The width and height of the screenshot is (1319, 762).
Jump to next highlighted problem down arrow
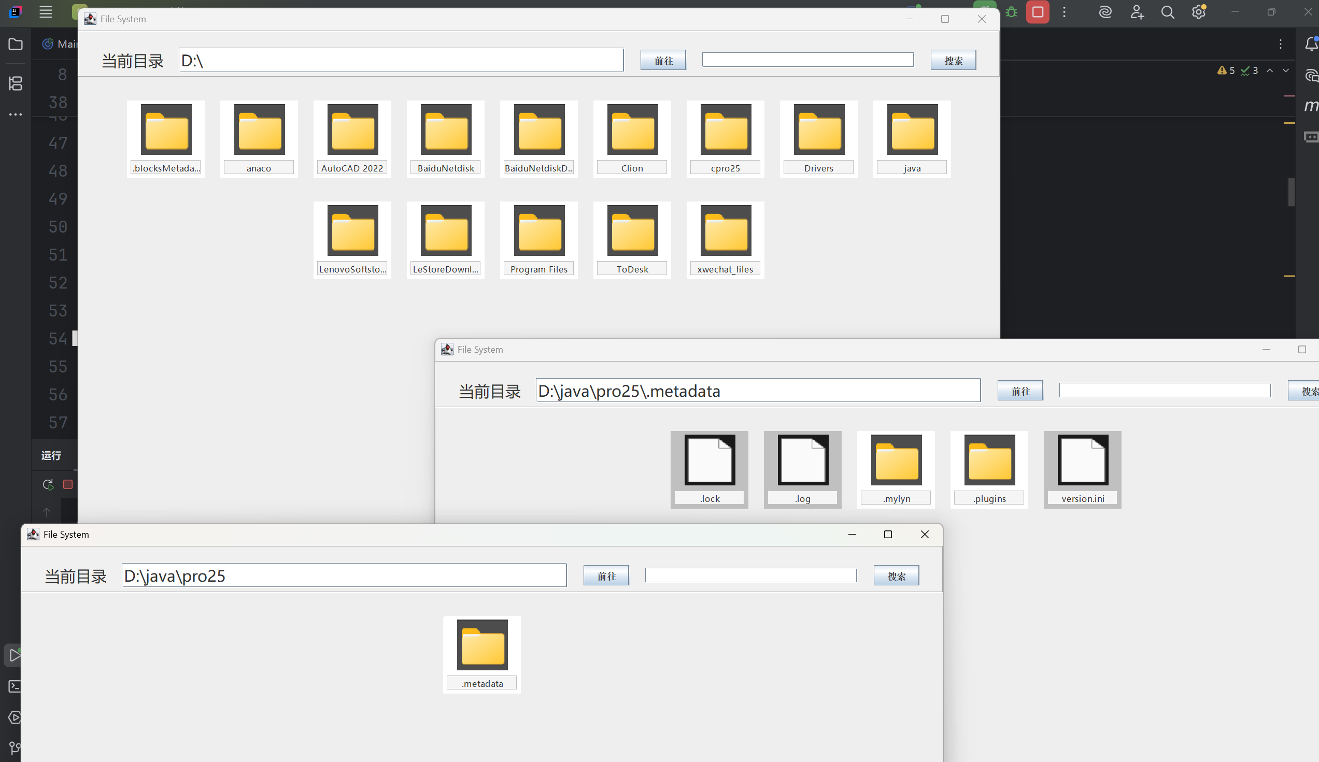tap(1285, 70)
